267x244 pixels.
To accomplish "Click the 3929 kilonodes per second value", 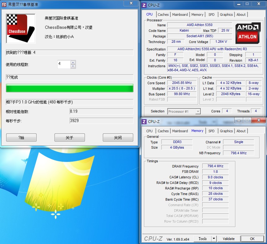I will (x=101, y=121).
